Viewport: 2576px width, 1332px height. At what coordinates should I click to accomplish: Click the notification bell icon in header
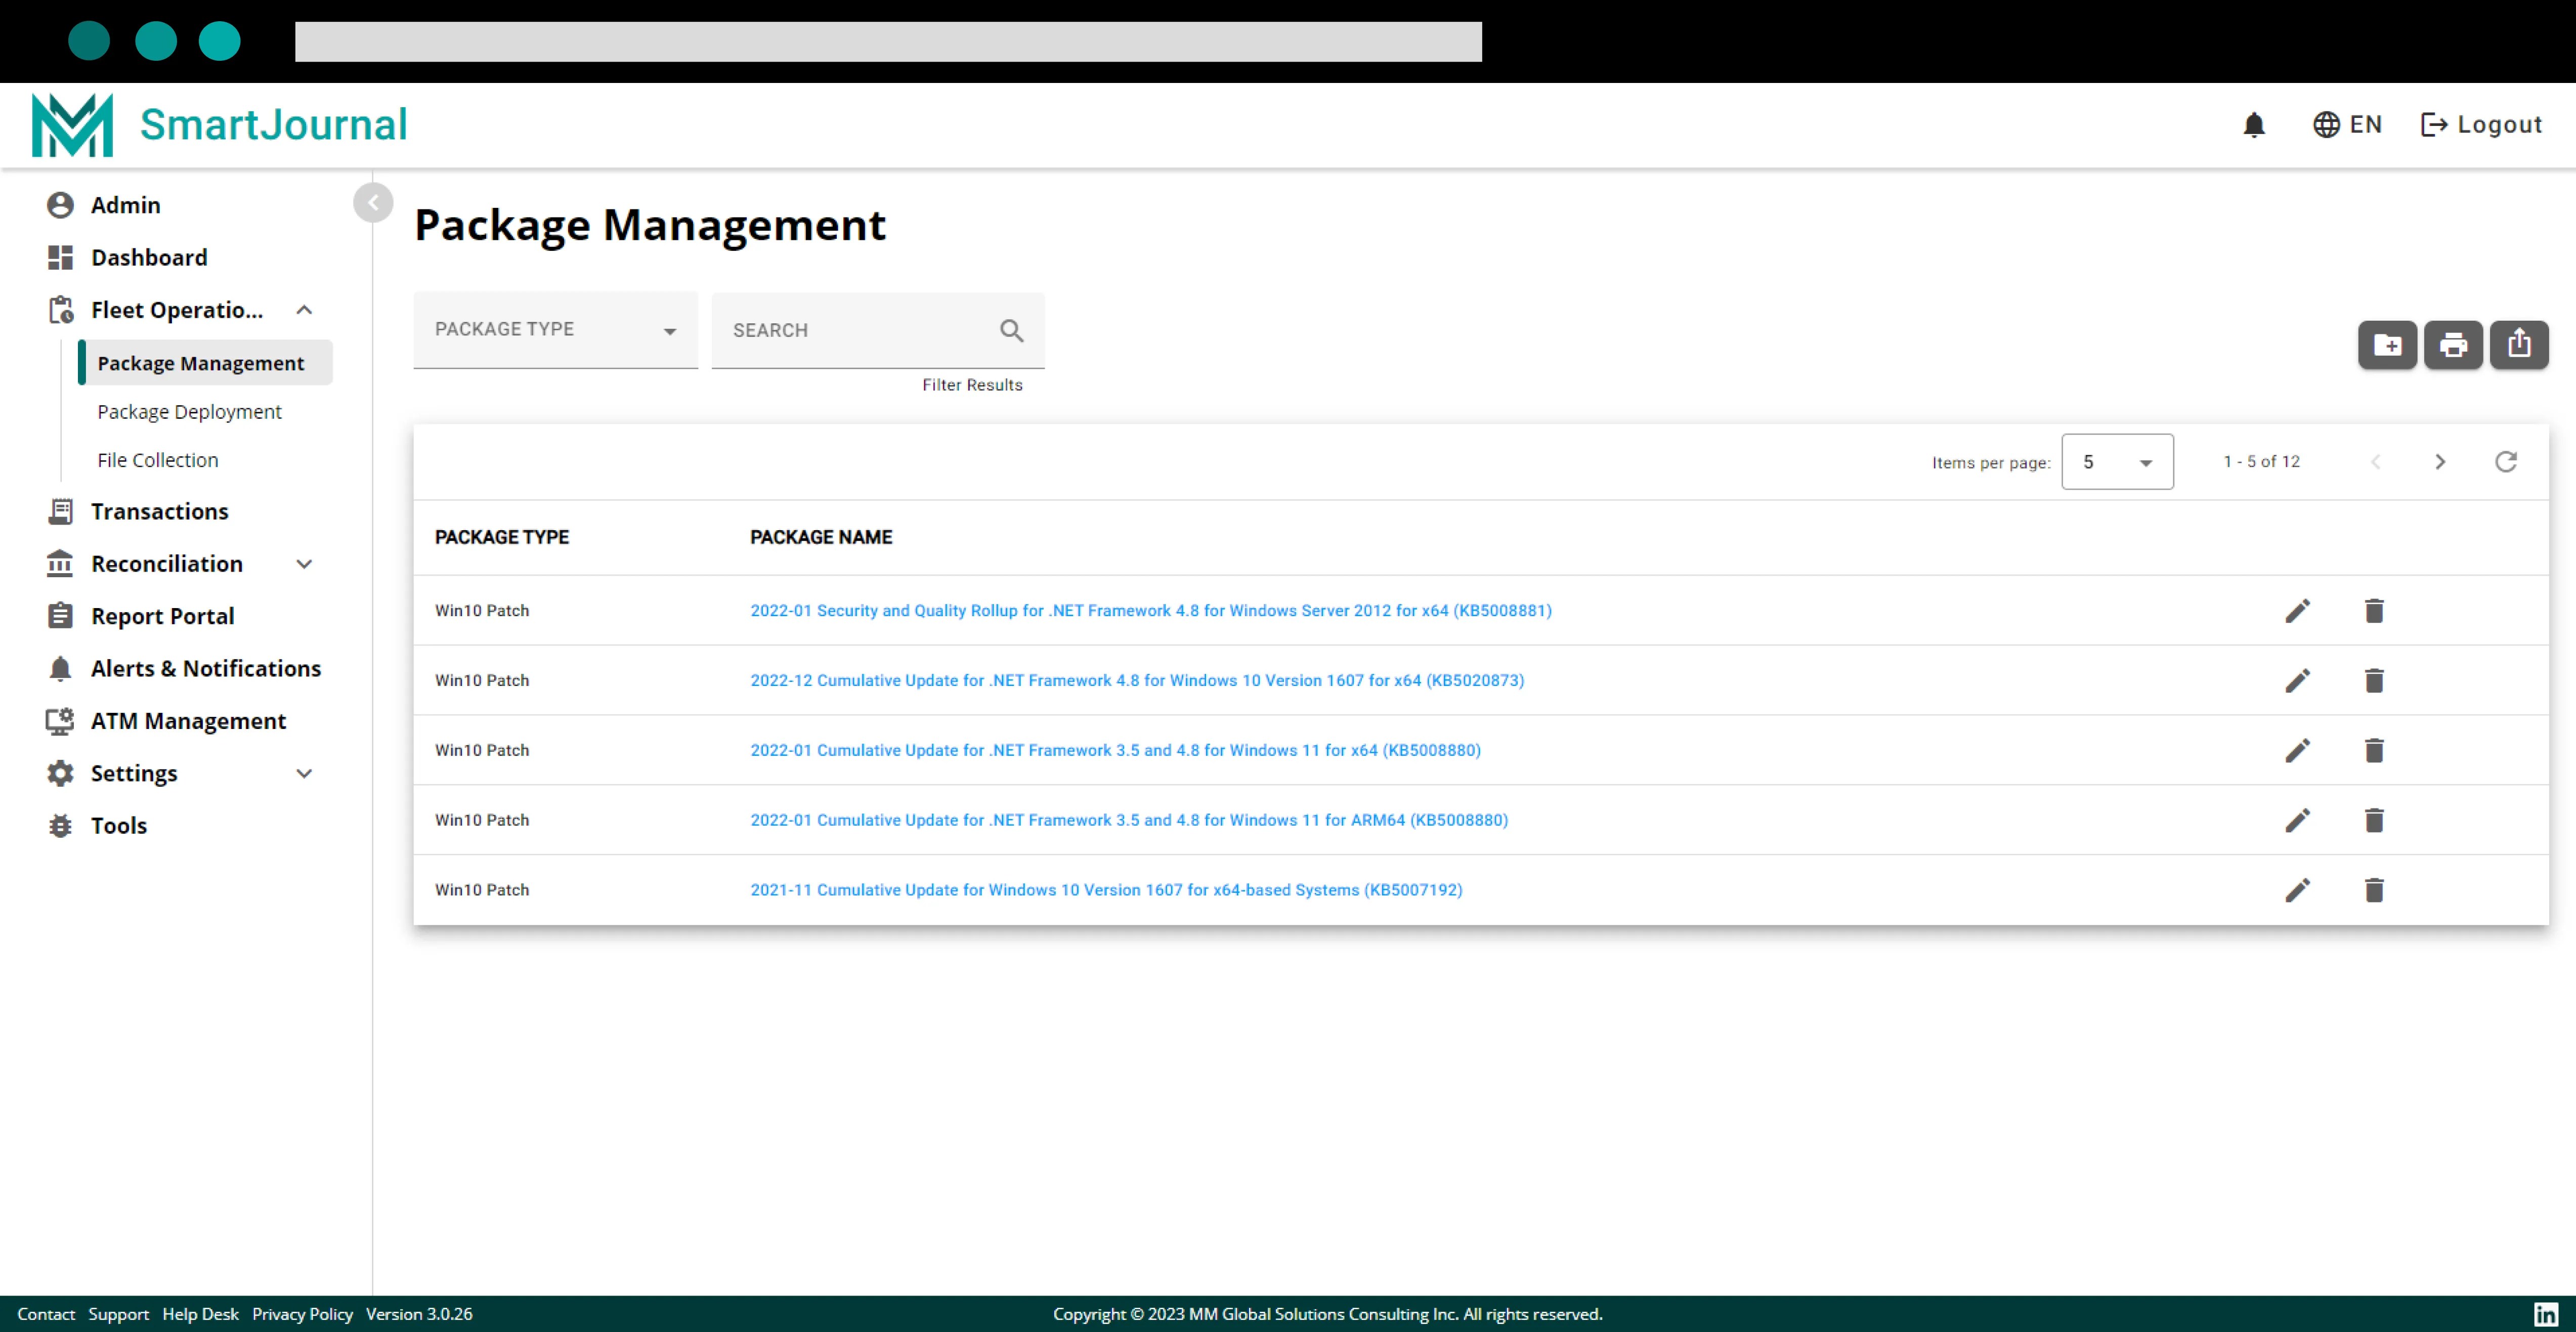pos(2254,125)
